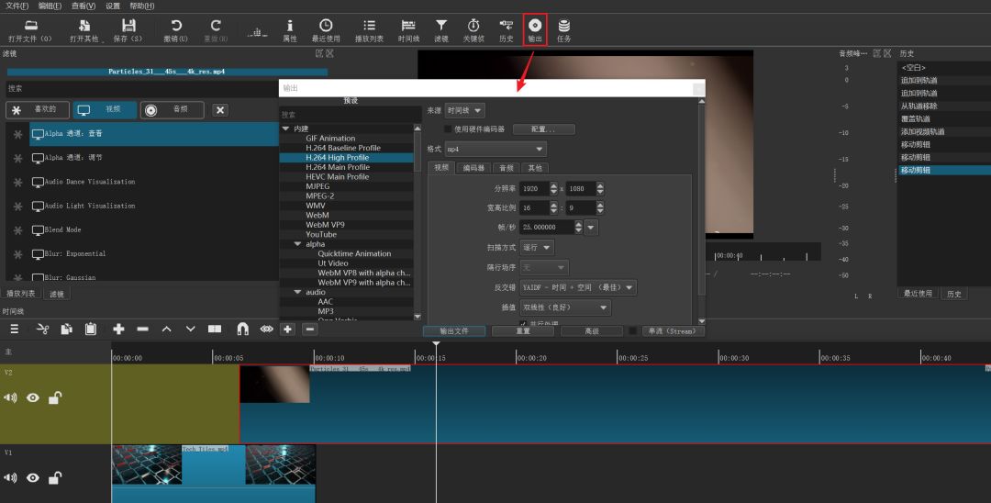Open the 任务 jobs toolbar icon
The width and height of the screenshot is (991, 503).
(x=563, y=27)
